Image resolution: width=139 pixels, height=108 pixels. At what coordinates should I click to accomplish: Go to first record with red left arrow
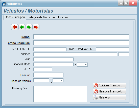(x=15, y=27)
